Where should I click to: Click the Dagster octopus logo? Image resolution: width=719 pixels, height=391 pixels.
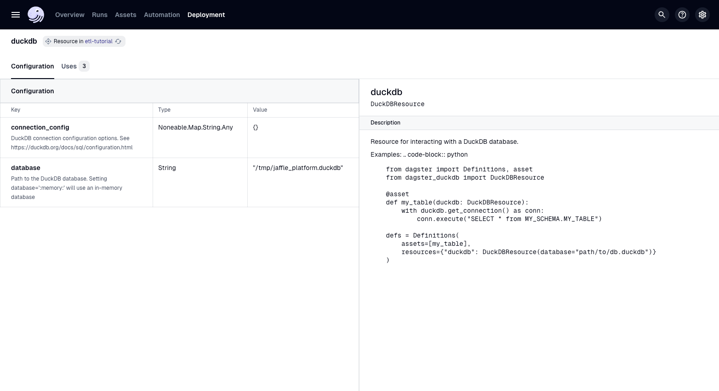[x=36, y=15]
